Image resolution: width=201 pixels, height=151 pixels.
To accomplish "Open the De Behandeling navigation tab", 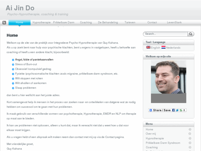I will pyautogui.click(x=108, y=22).
